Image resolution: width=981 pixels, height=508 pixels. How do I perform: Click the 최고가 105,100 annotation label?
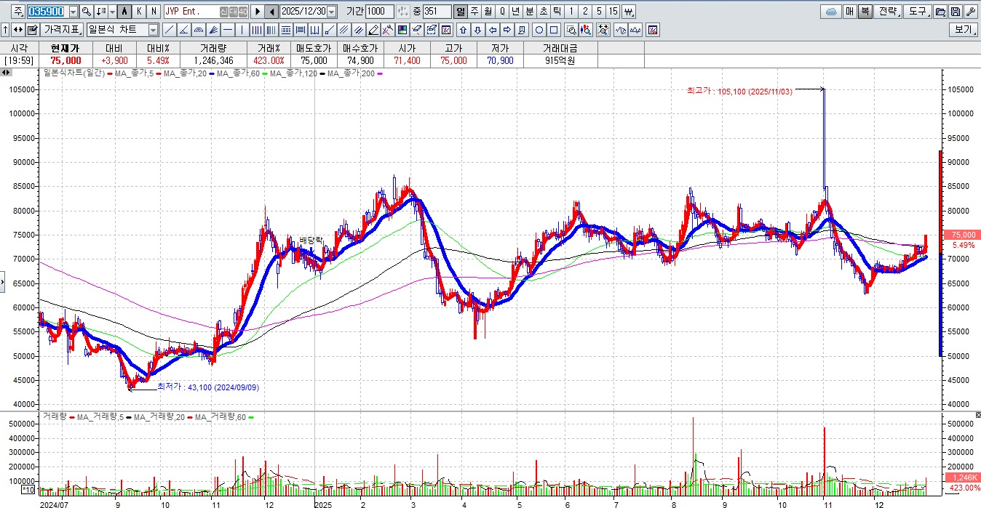739,92
